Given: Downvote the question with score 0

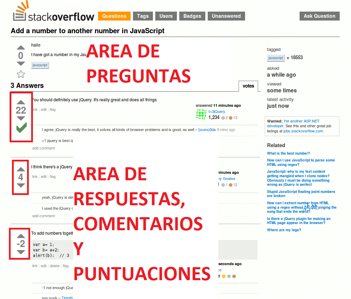Looking at the screenshot, I should (21, 64).
